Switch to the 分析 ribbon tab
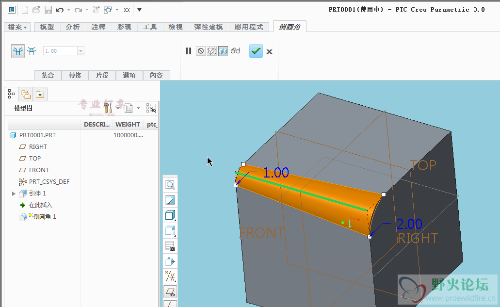500x307 pixels. point(73,27)
